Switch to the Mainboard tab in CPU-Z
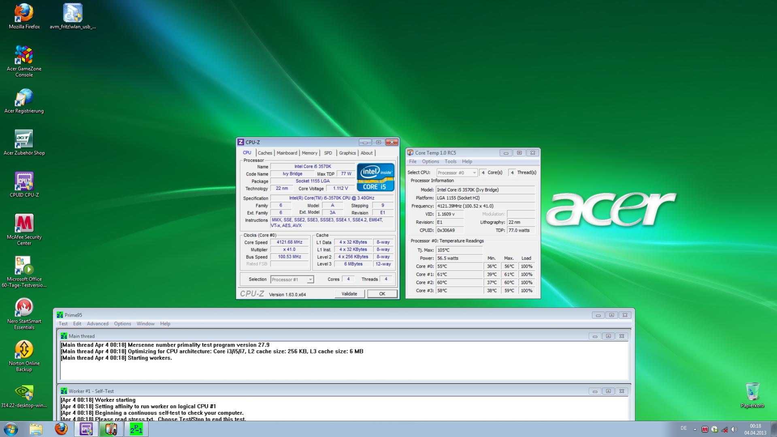Screen dimensions: 777x437 [287, 153]
